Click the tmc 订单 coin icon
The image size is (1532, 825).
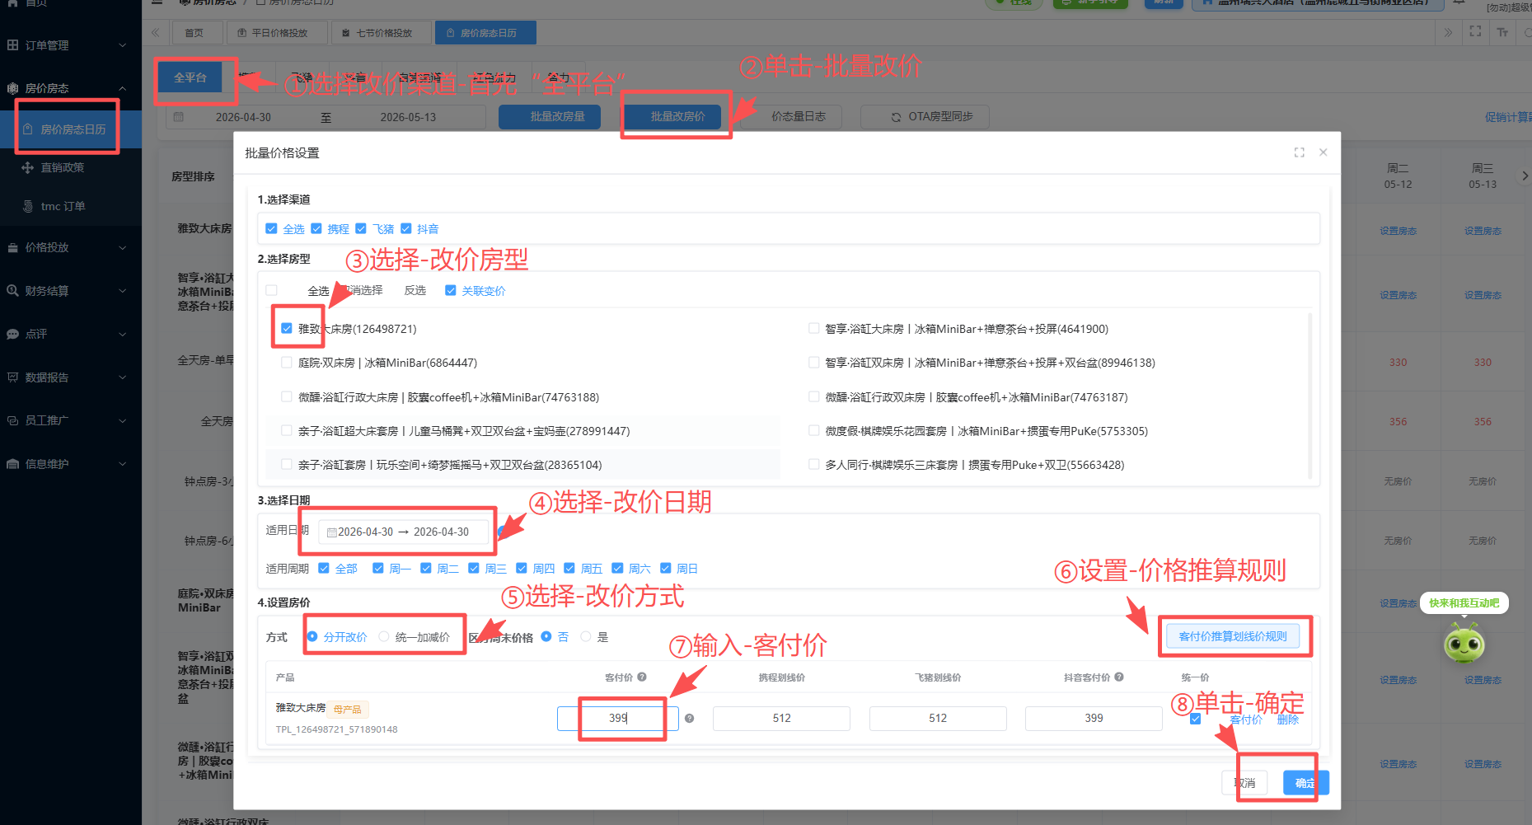pyautogui.click(x=28, y=206)
